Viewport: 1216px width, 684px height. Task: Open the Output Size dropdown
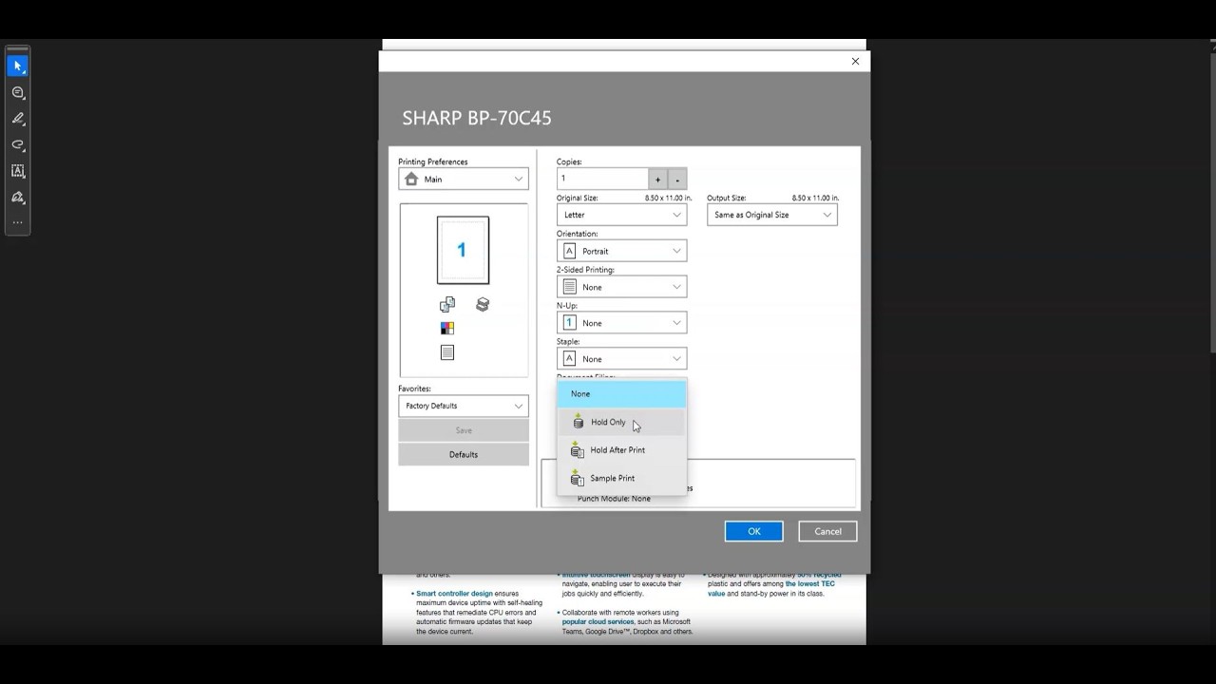point(771,215)
